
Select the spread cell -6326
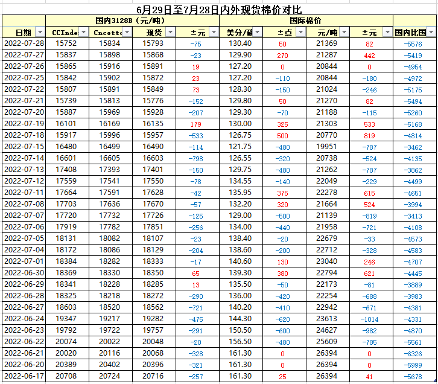pos(414,353)
